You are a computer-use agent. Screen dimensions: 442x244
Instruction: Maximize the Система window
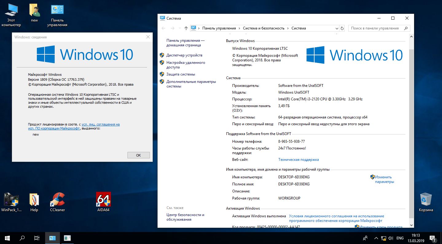pos(393,18)
